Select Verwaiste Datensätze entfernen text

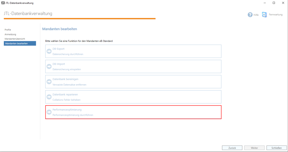[x=69, y=85]
